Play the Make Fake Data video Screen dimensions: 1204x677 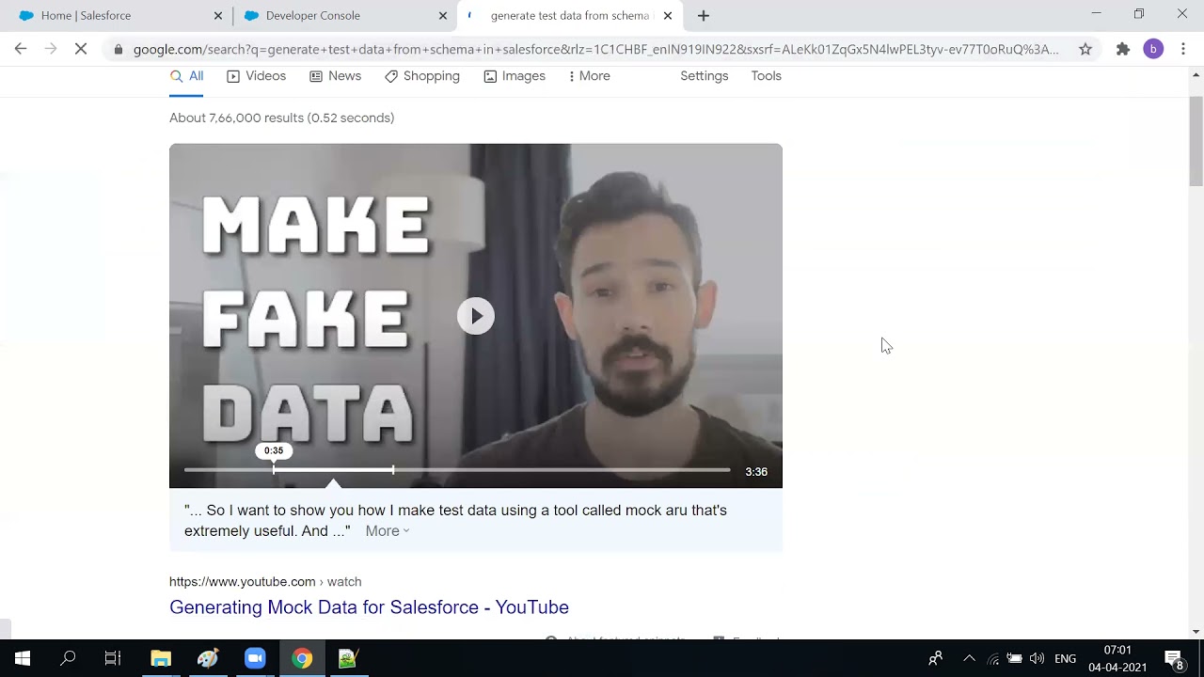pyautogui.click(x=476, y=316)
